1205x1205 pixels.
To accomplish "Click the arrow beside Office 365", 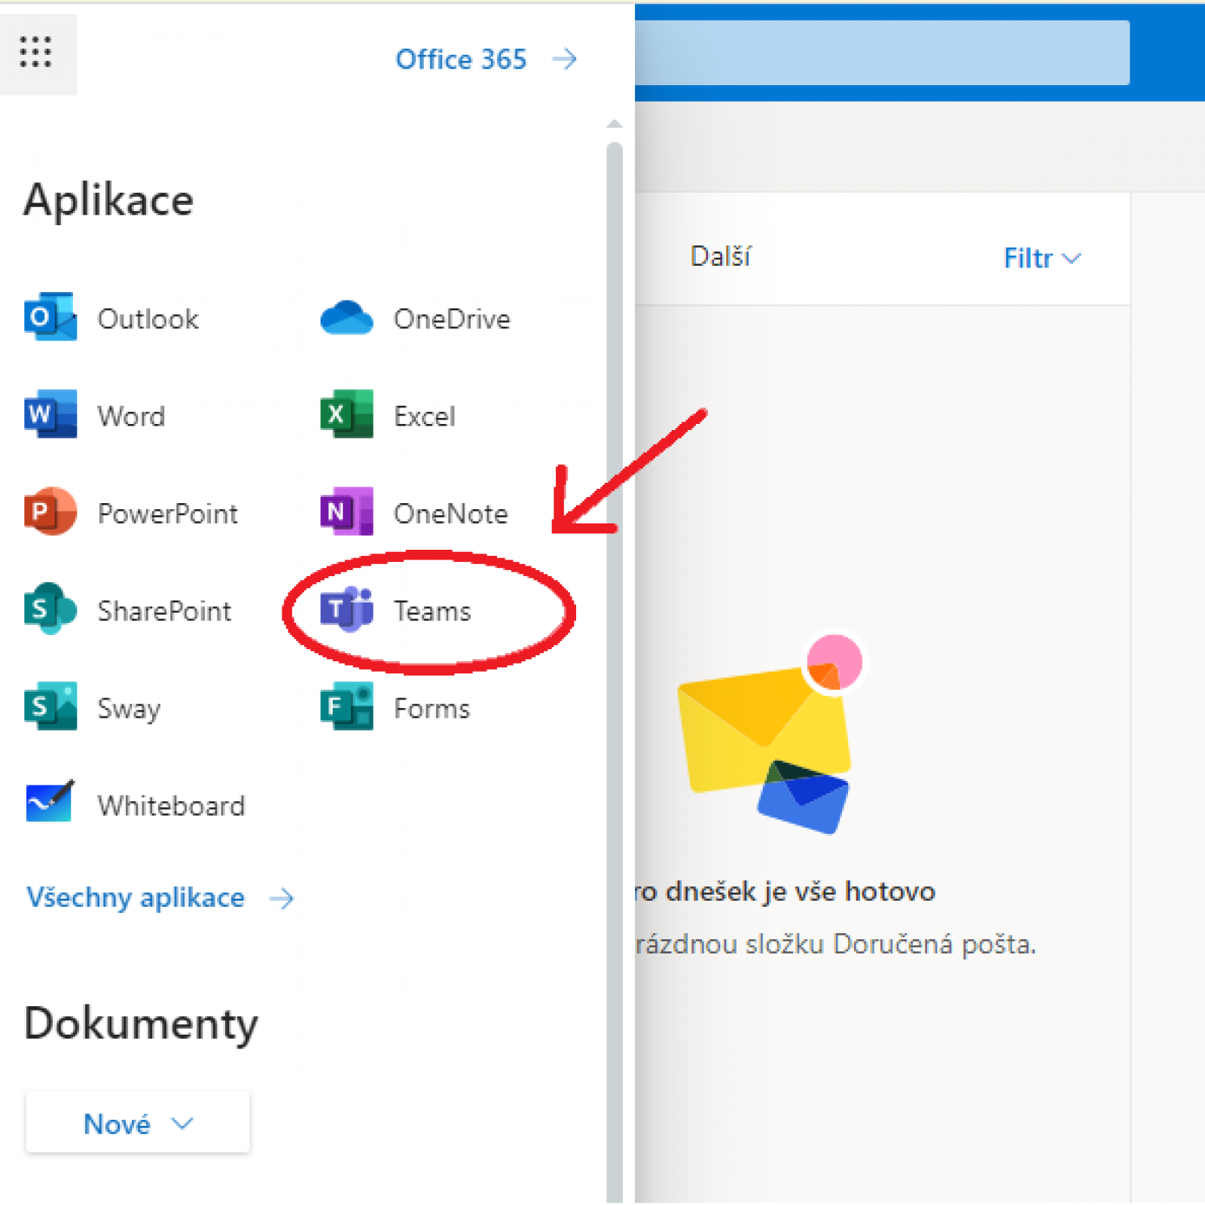I will pyautogui.click(x=564, y=59).
